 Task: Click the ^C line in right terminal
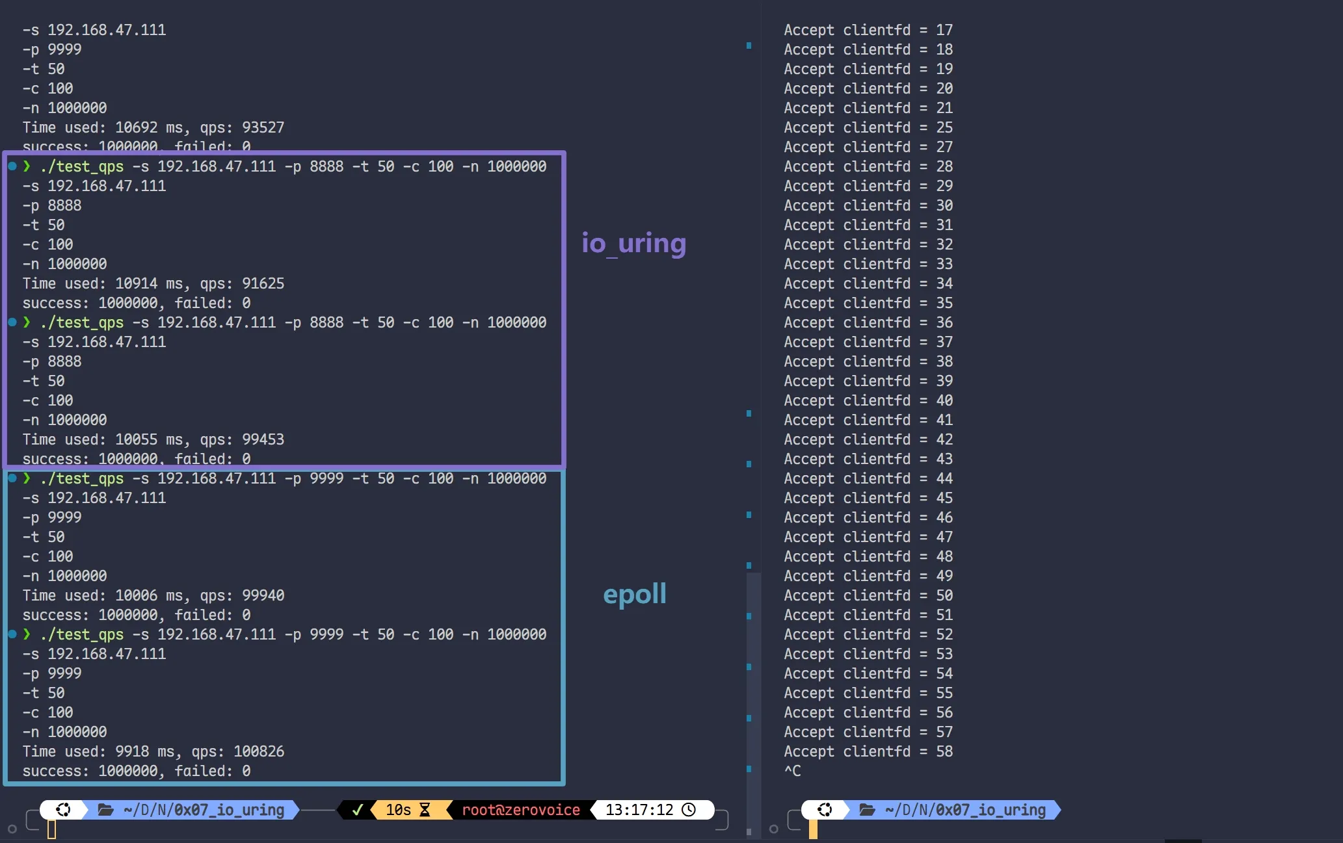pos(792,771)
